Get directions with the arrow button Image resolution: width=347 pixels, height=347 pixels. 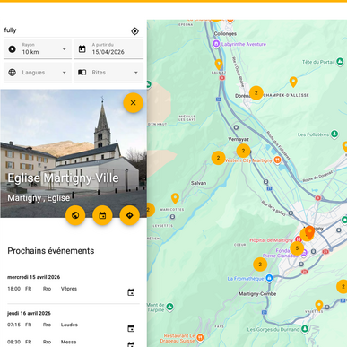(x=129, y=215)
